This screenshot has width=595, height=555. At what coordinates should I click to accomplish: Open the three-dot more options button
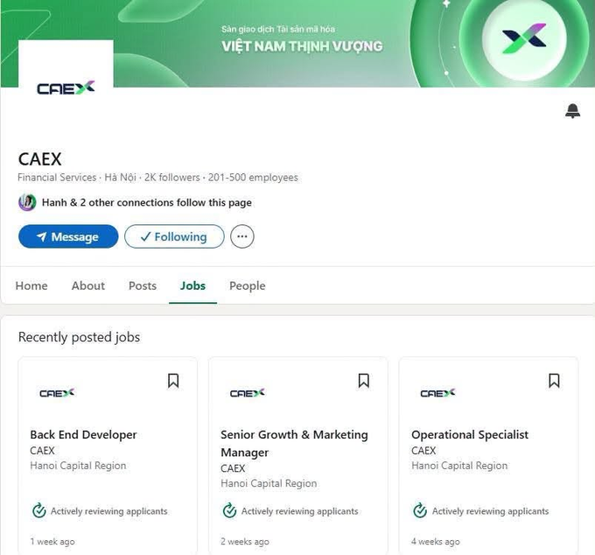pos(242,236)
